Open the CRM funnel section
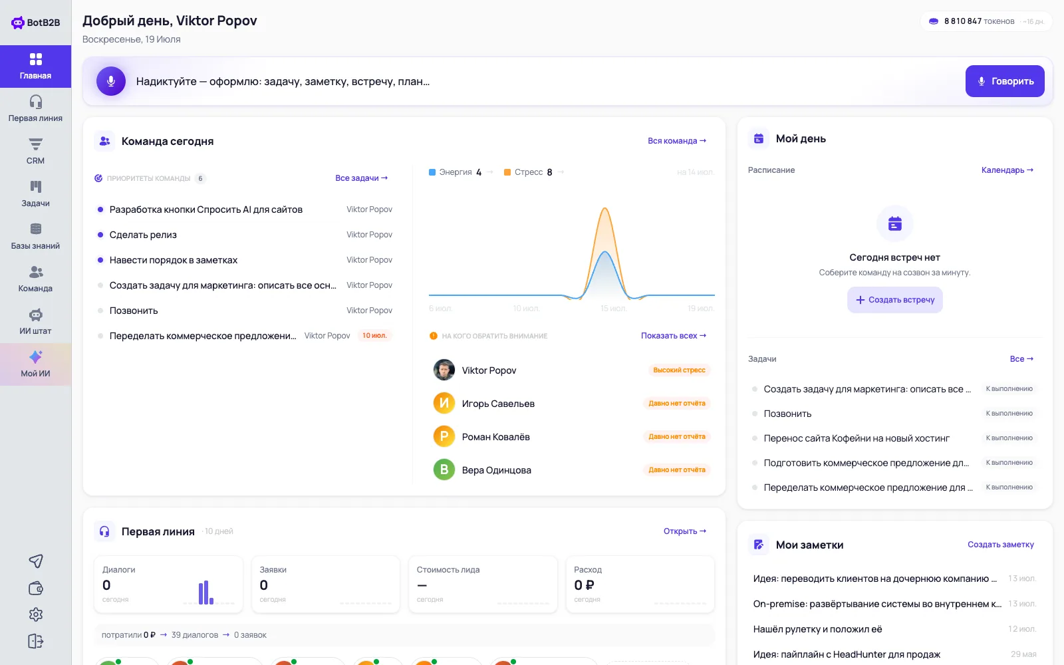Image resolution: width=1064 pixels, height=665 pixels. tap(35, 151)
